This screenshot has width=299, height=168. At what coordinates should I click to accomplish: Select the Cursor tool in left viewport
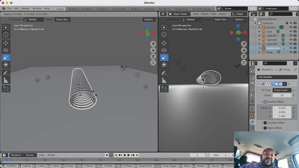[x=6, y=35]
